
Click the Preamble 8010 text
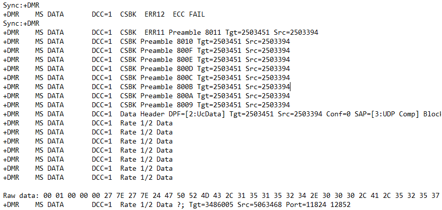pyautogui.click(x=167, y=42)
